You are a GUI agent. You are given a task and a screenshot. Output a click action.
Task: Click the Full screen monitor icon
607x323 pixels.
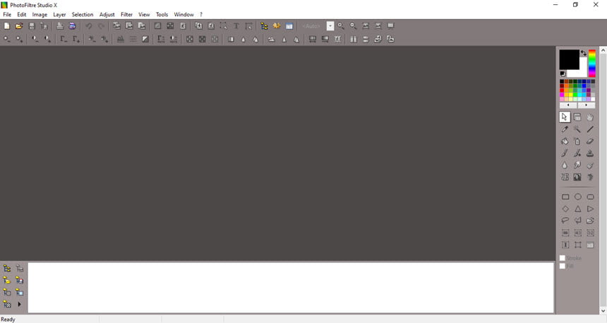pyautogui.click(x=390, y=26)
